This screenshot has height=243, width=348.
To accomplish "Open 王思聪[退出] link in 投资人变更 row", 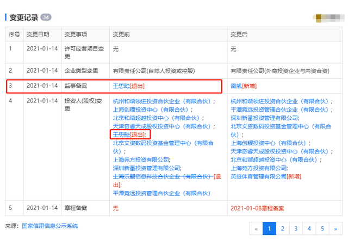I will point(129,135).
